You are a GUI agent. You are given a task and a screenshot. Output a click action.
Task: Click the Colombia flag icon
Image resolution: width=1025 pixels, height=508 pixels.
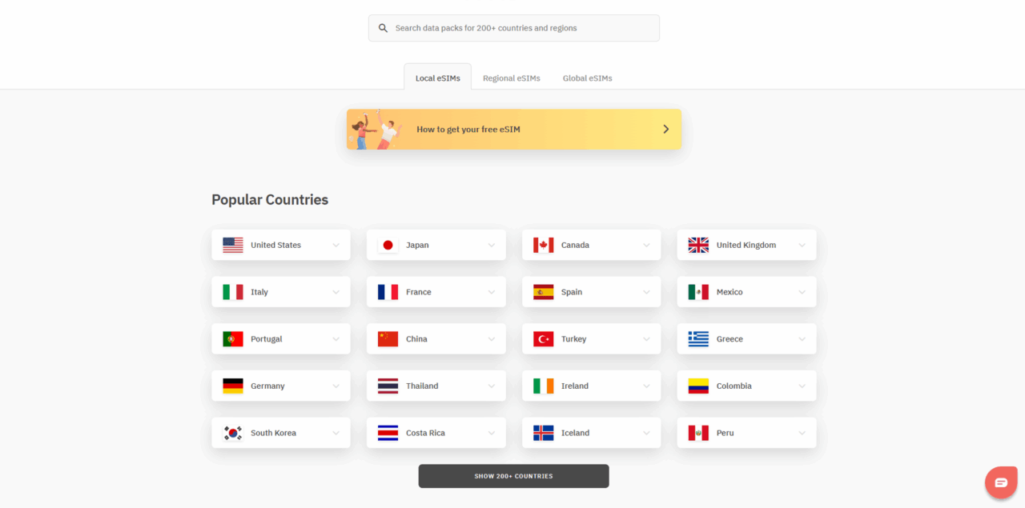(x=698, y=386)
